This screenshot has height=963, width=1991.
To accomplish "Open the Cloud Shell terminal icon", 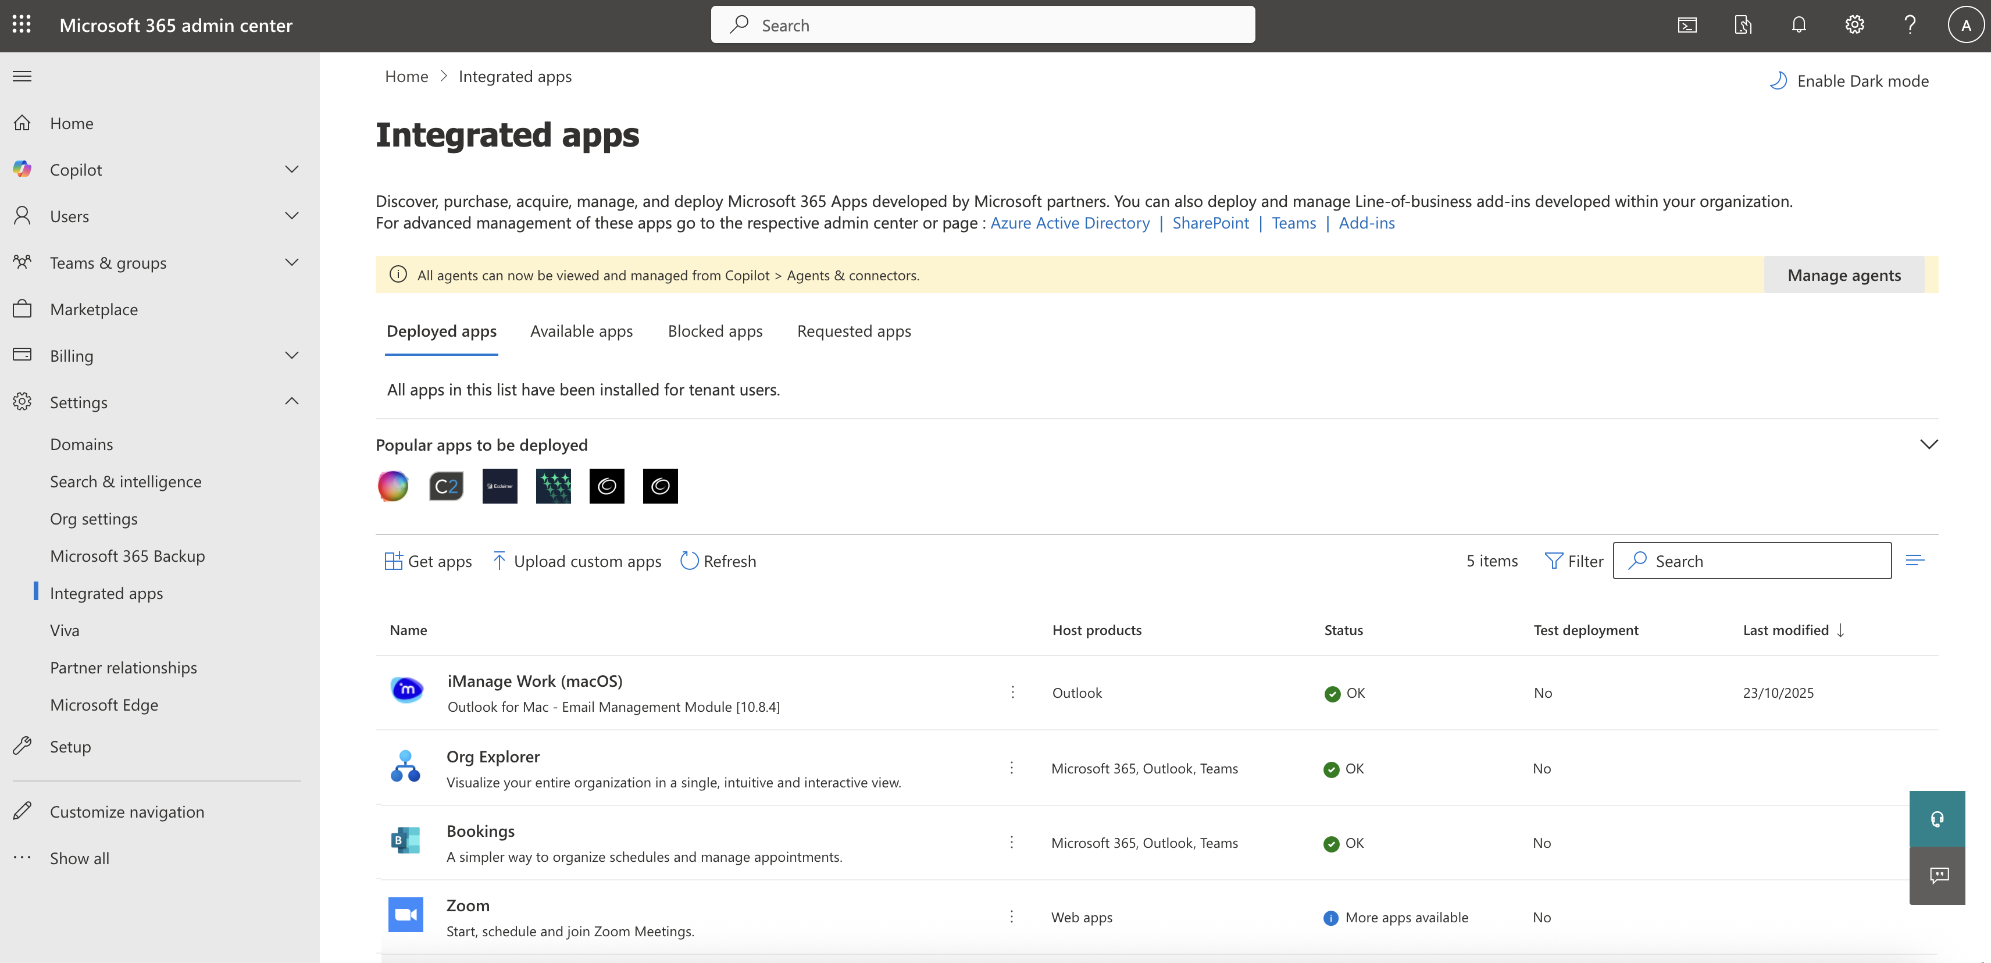I will point(1687,25).
